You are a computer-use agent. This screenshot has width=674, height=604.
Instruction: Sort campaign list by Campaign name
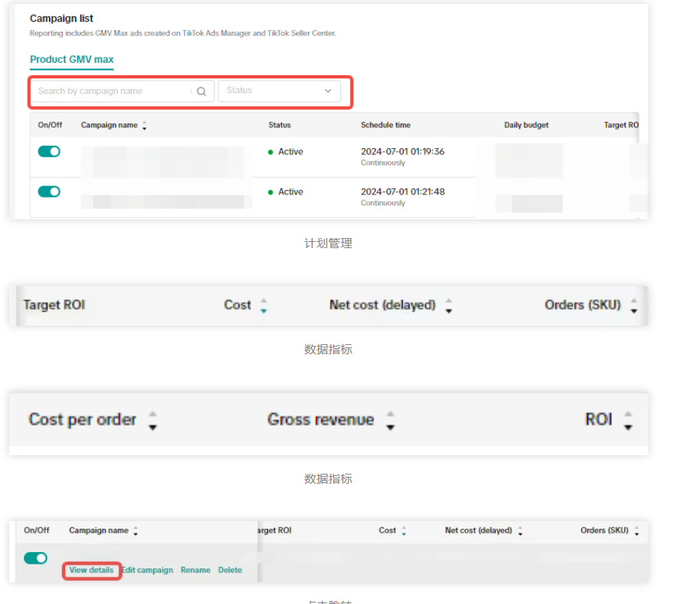[144, 126]
